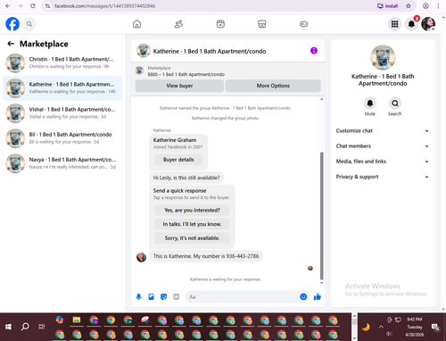Expand the Chat members section
The width and height of the screenshot is (446, 341).
click(383, 146)
